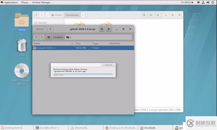Switch to Downloads taskbar window
Image resolution: width=217 pixels, height=130 pixels.
tap(156, 128)
